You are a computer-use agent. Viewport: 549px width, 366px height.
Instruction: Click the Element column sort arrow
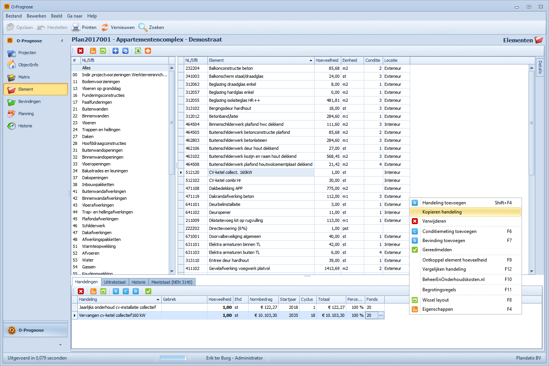point(311,61)
